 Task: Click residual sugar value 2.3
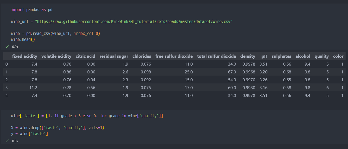(x=125, y=80)
